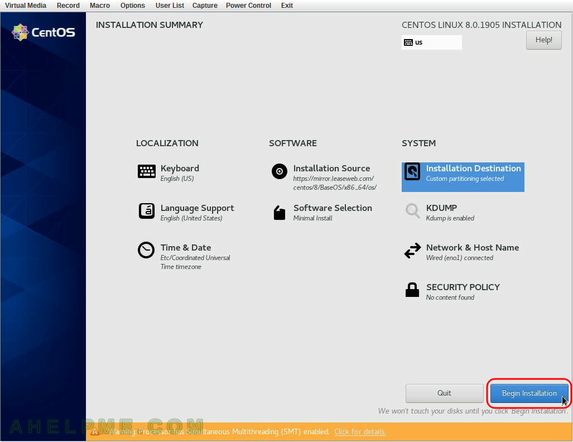The image size is (573, 442).
Task: Open the Software Selection settings label
Action: (x=333, y=208)
